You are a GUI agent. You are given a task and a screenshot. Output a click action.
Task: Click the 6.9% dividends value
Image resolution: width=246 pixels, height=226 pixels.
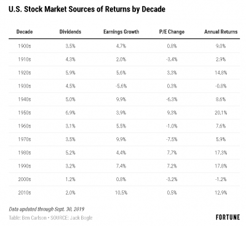70,113
